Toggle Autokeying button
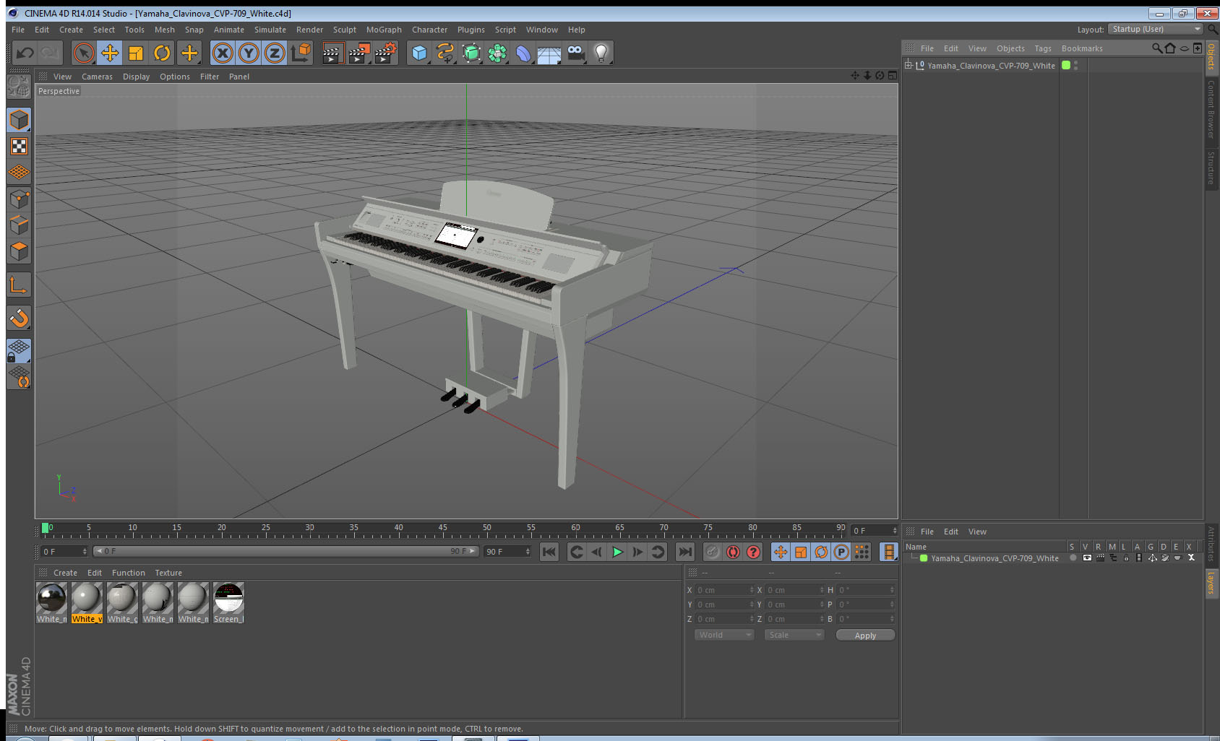This screenshot has width=1220, height=741. click(x=733, y=552)
